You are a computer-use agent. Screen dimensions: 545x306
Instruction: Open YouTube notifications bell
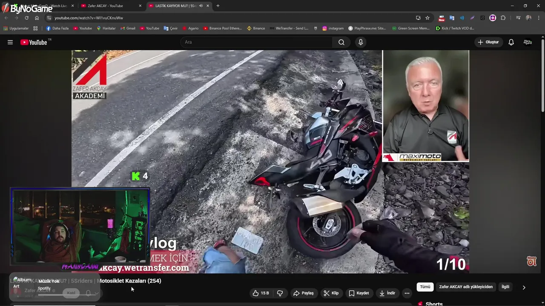point(511,42)
